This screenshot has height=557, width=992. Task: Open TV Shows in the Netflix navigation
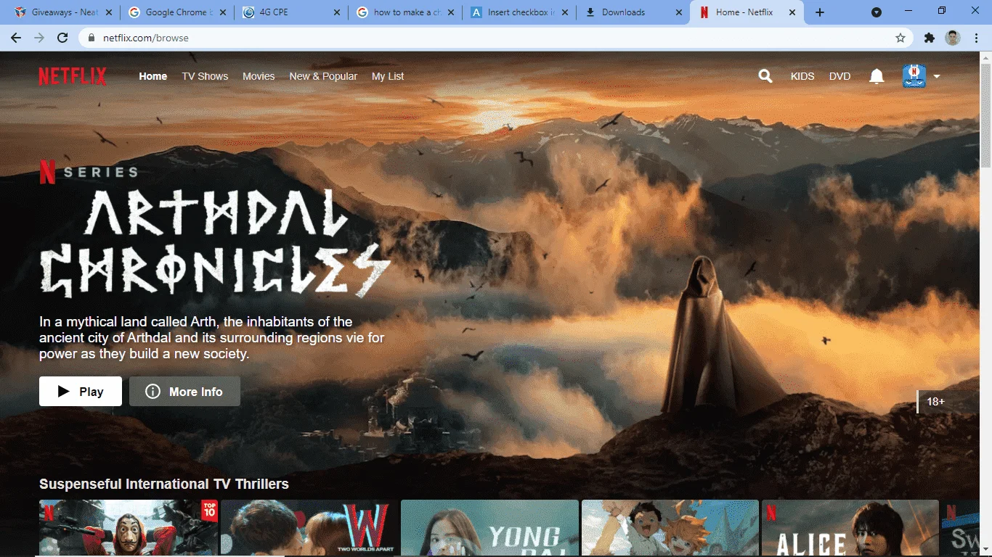205,76
